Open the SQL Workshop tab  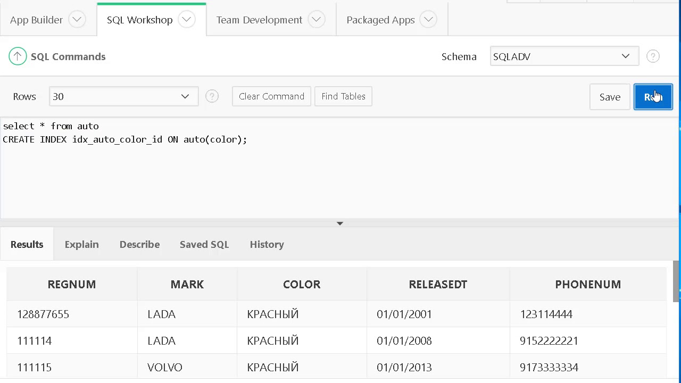139,20
